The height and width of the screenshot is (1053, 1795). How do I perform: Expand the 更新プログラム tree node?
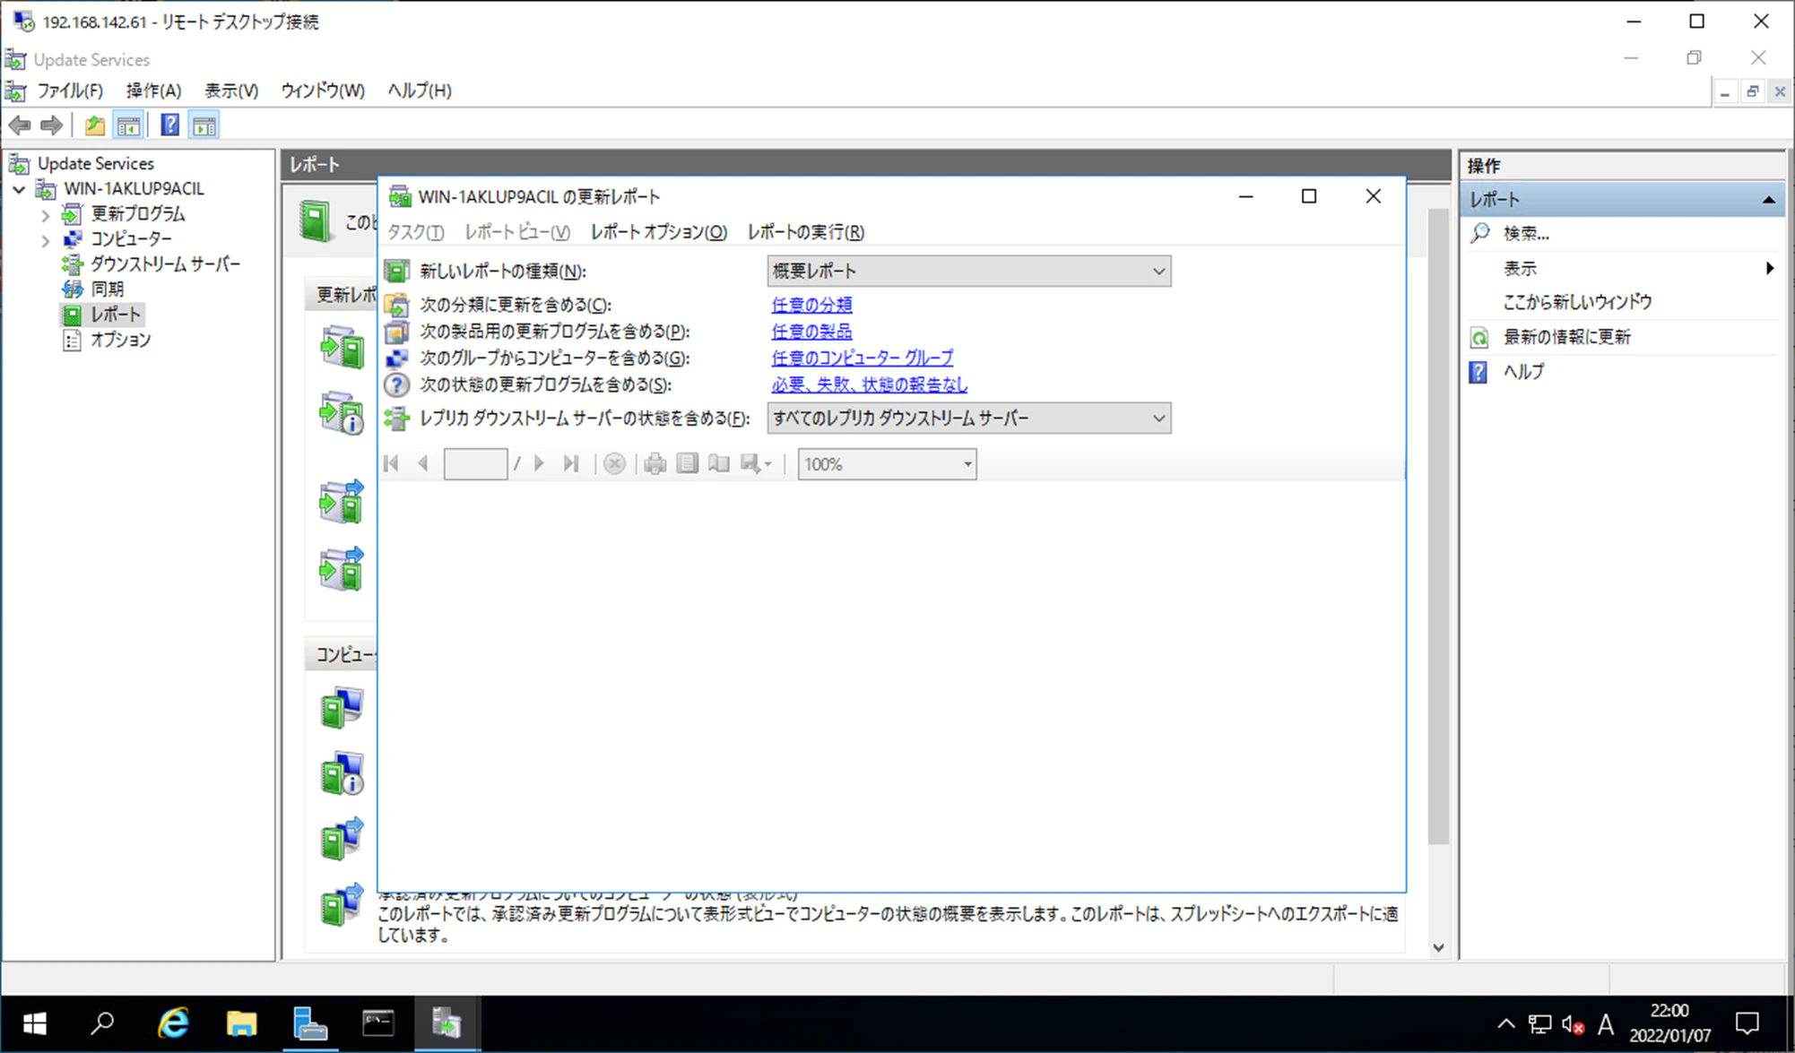tap(46, 215)
